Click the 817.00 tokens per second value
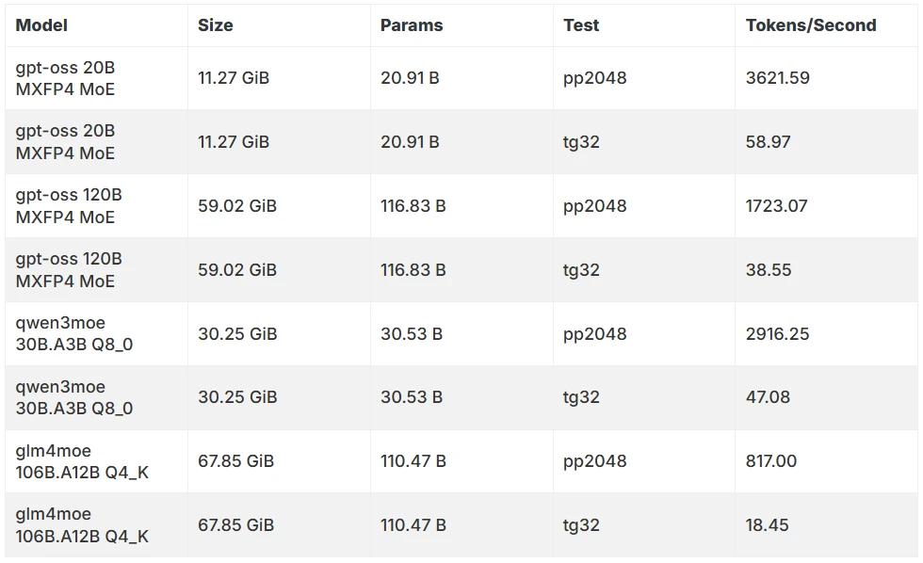This screenshot has width=923, height=563. pyautogui.click(x=770, y=461)
